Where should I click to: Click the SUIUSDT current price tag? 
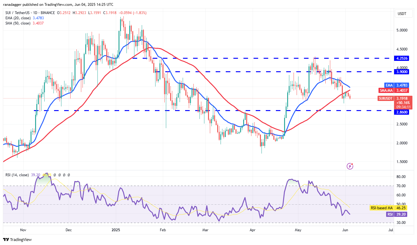395,98
